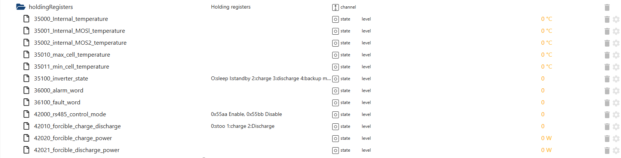Viewport: 621px width, 158px height.
Task: Edit the 0 W value of 42020_forcible_charge_power
Action: tap(546, 138)
